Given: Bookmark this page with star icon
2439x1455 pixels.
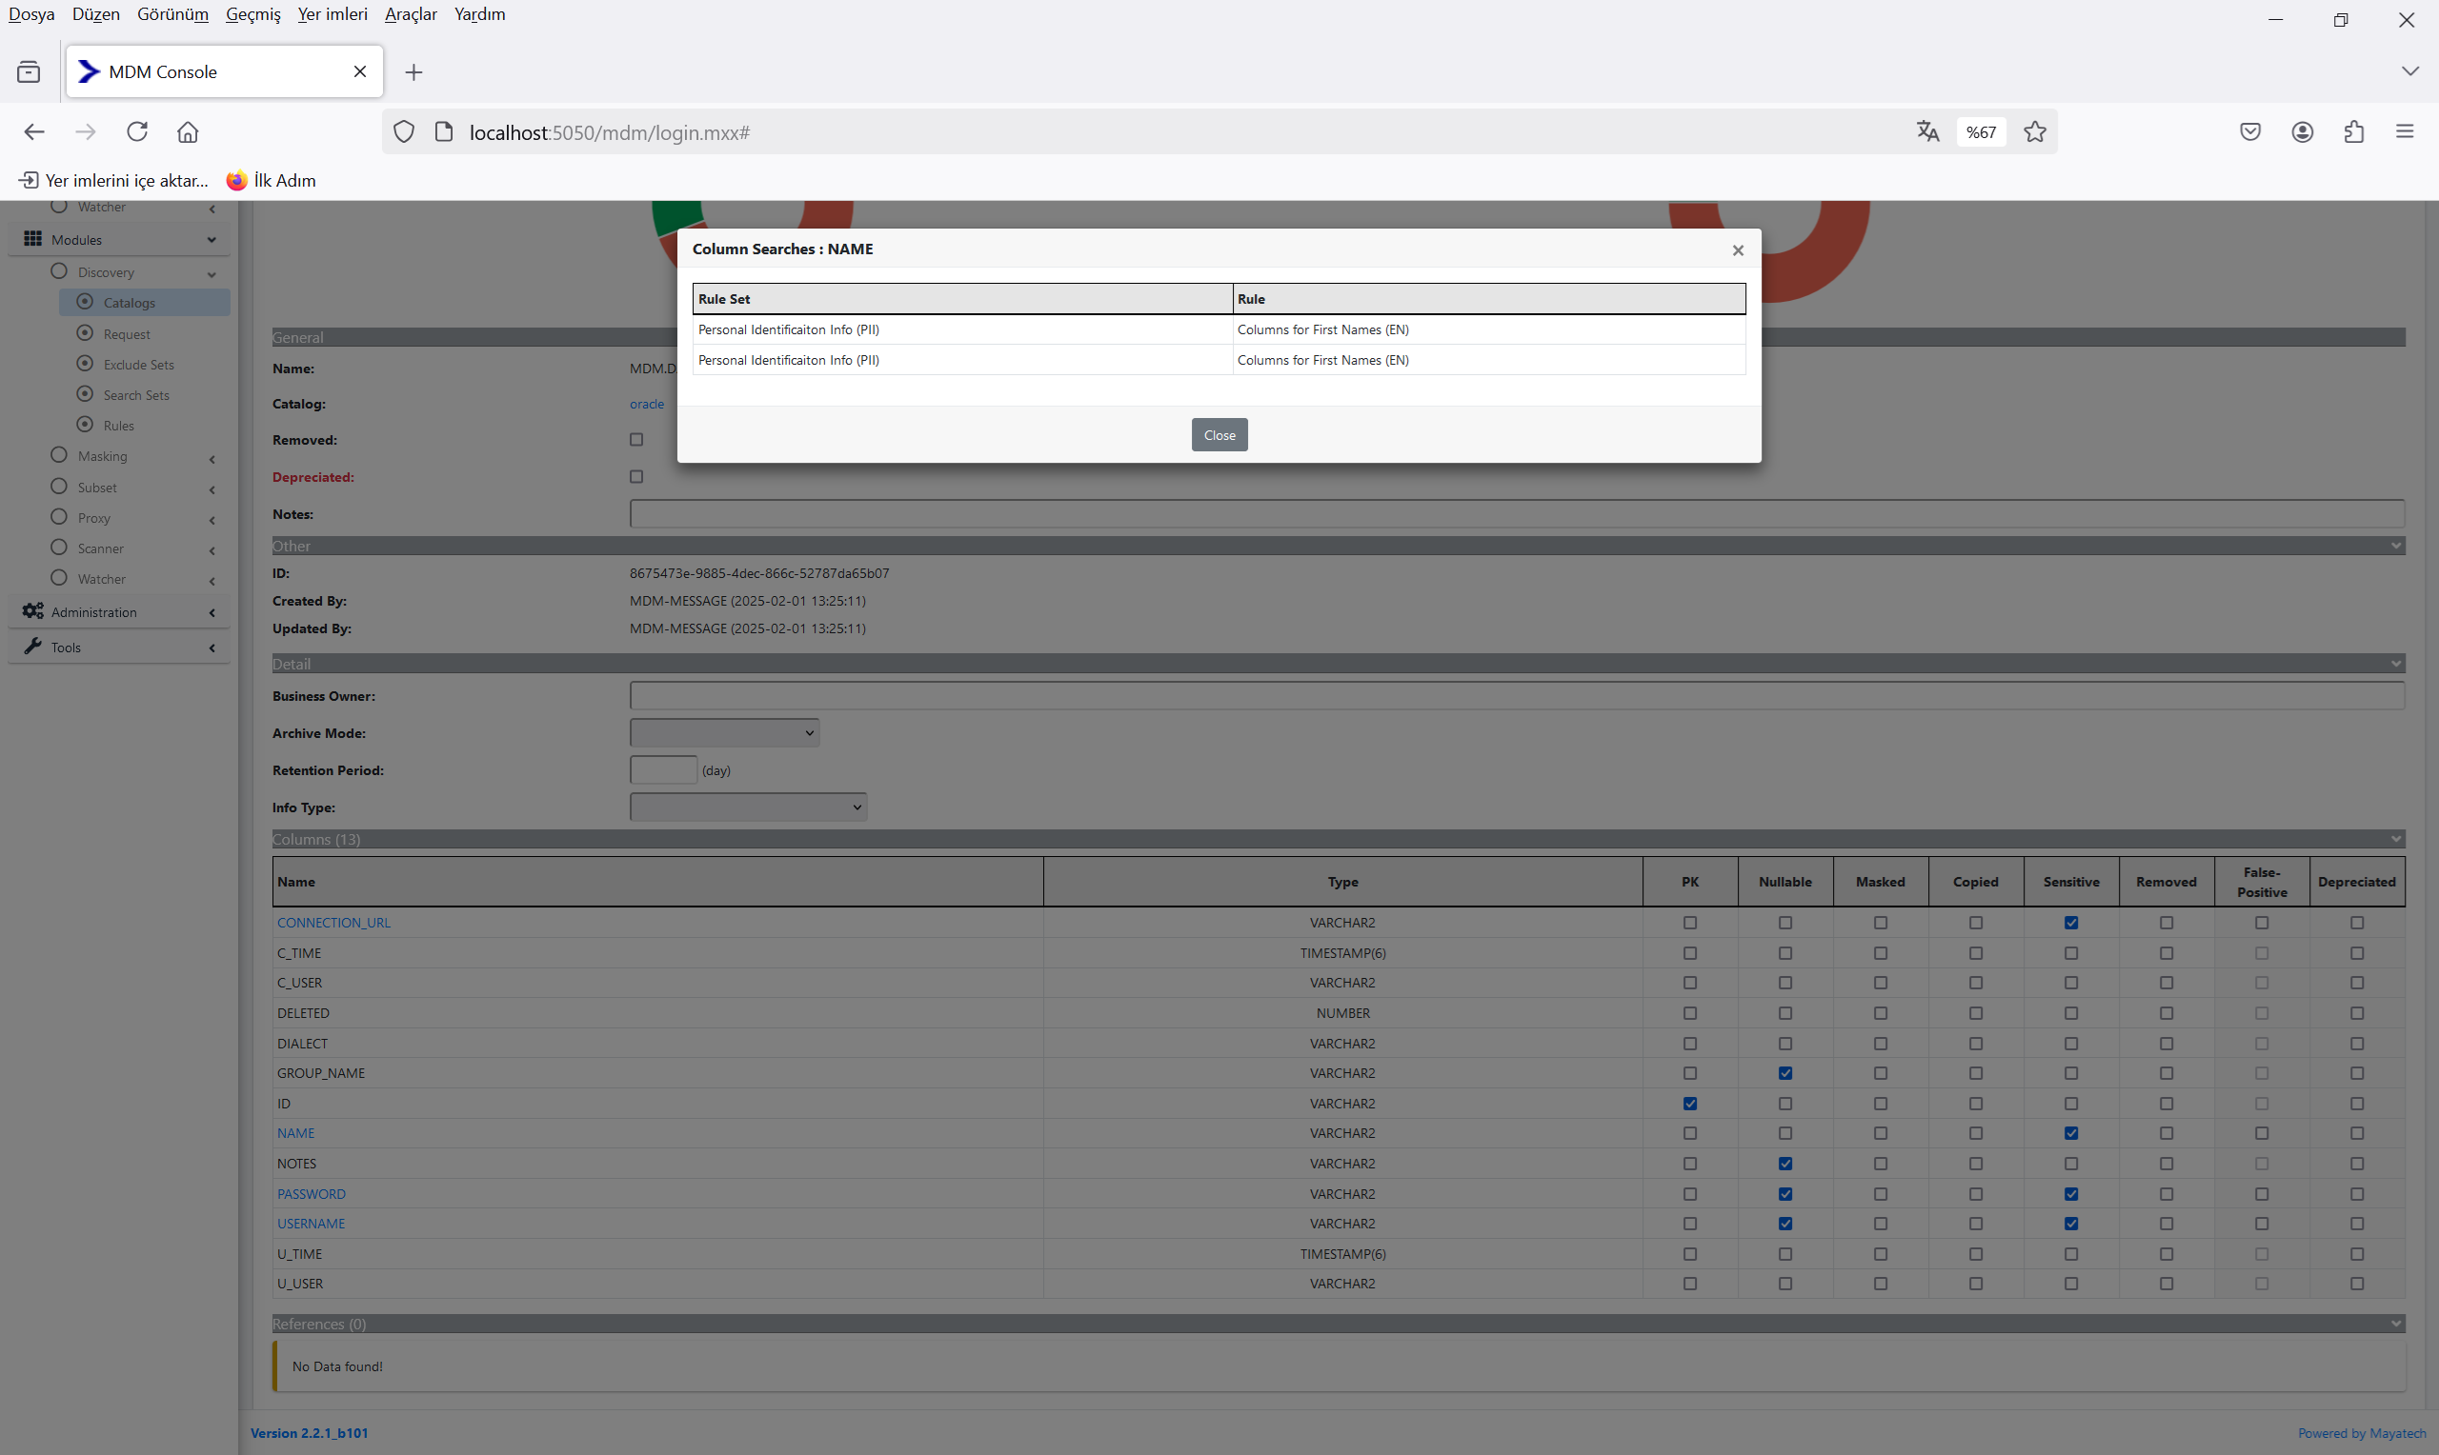Looking at the screenshot, I should pos(2035,131).
